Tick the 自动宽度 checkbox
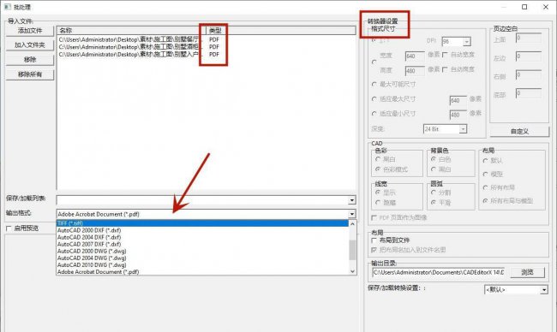 [x=445, y=55]
